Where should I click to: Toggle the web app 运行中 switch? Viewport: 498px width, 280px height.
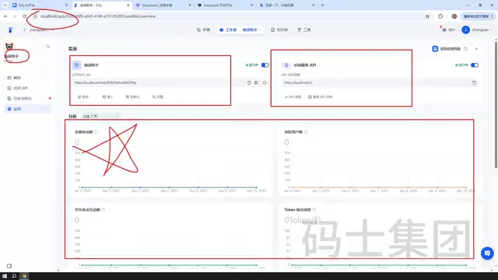click(x=265, y=65)
